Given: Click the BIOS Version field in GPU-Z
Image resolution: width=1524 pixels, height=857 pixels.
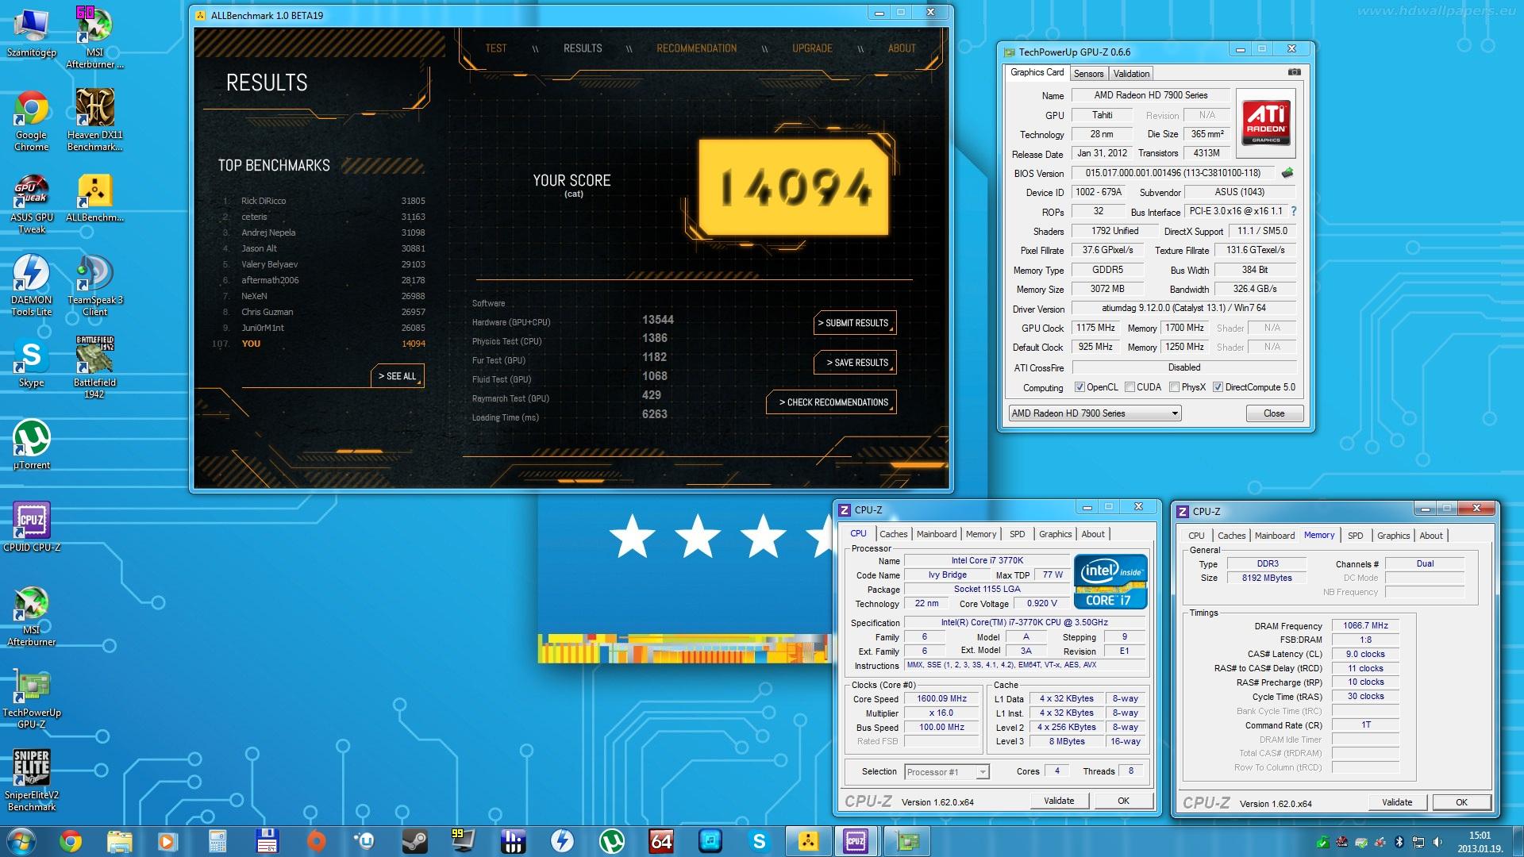Looking at the screenshot, I should [1172, 173].
